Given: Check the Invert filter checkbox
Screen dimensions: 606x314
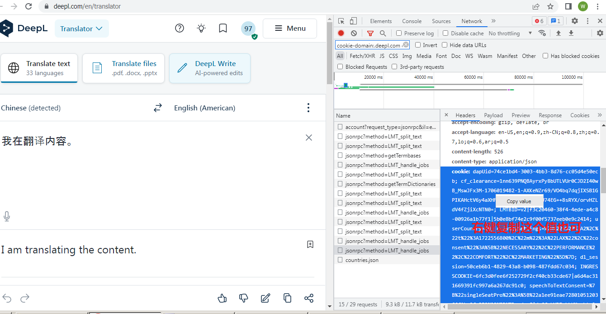Looking at the screenshot, I should click(x=418, y=45).
